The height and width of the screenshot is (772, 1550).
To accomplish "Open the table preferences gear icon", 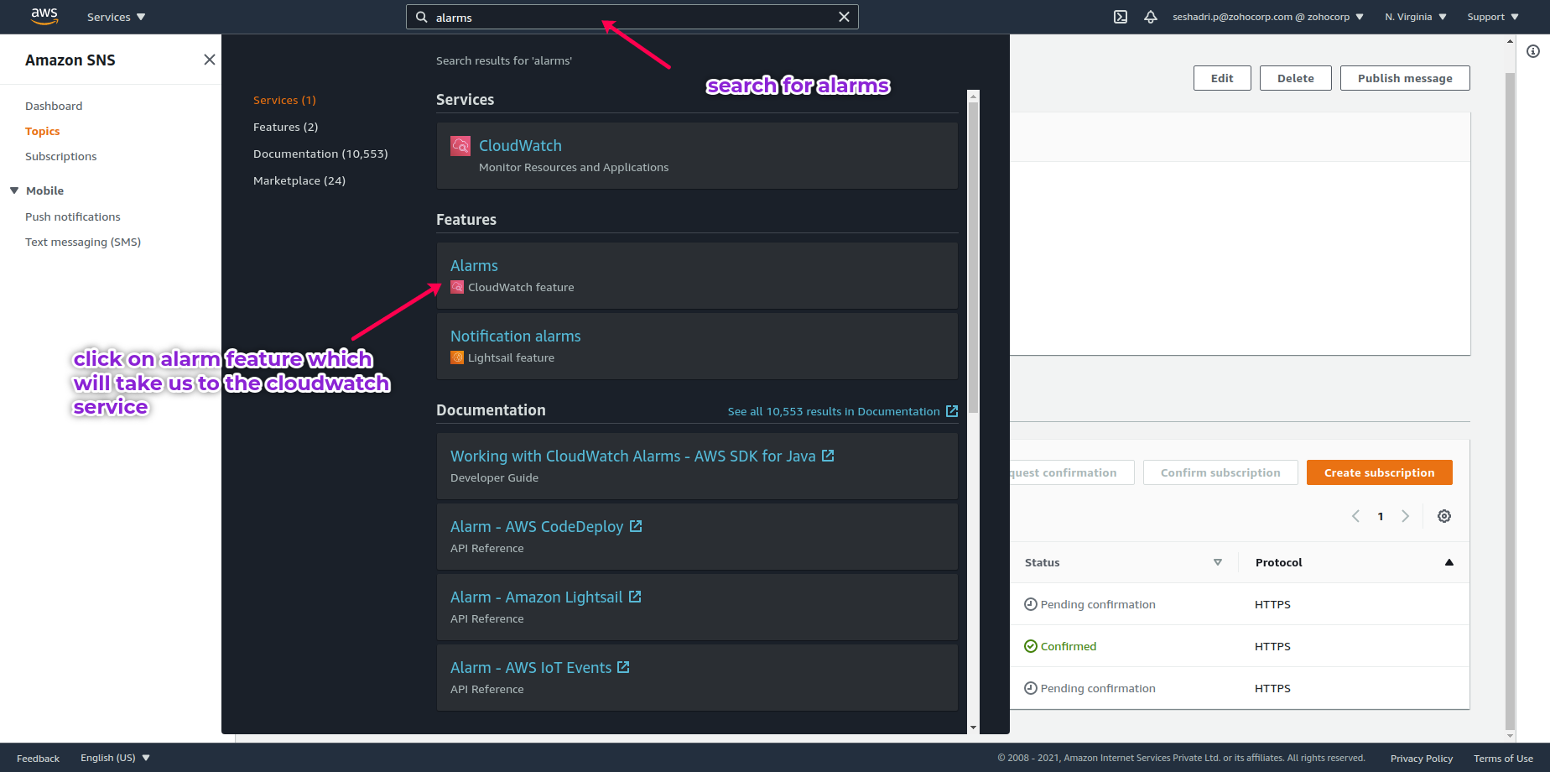I will click(x=1444, y=516).
